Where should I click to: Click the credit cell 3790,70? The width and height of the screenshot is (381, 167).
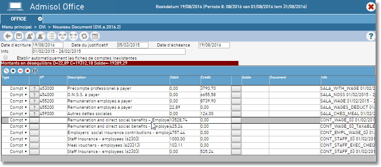click(216, 88)
